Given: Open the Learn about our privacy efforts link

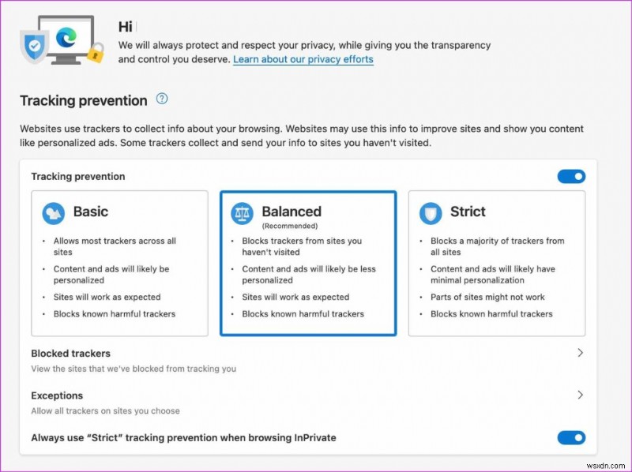Looking at the screenshot, I should [303, 58].
